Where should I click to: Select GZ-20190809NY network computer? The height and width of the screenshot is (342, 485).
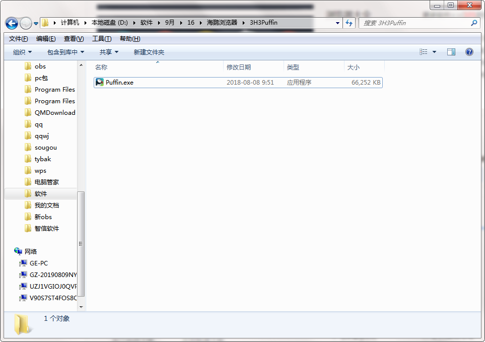[53, 275]
